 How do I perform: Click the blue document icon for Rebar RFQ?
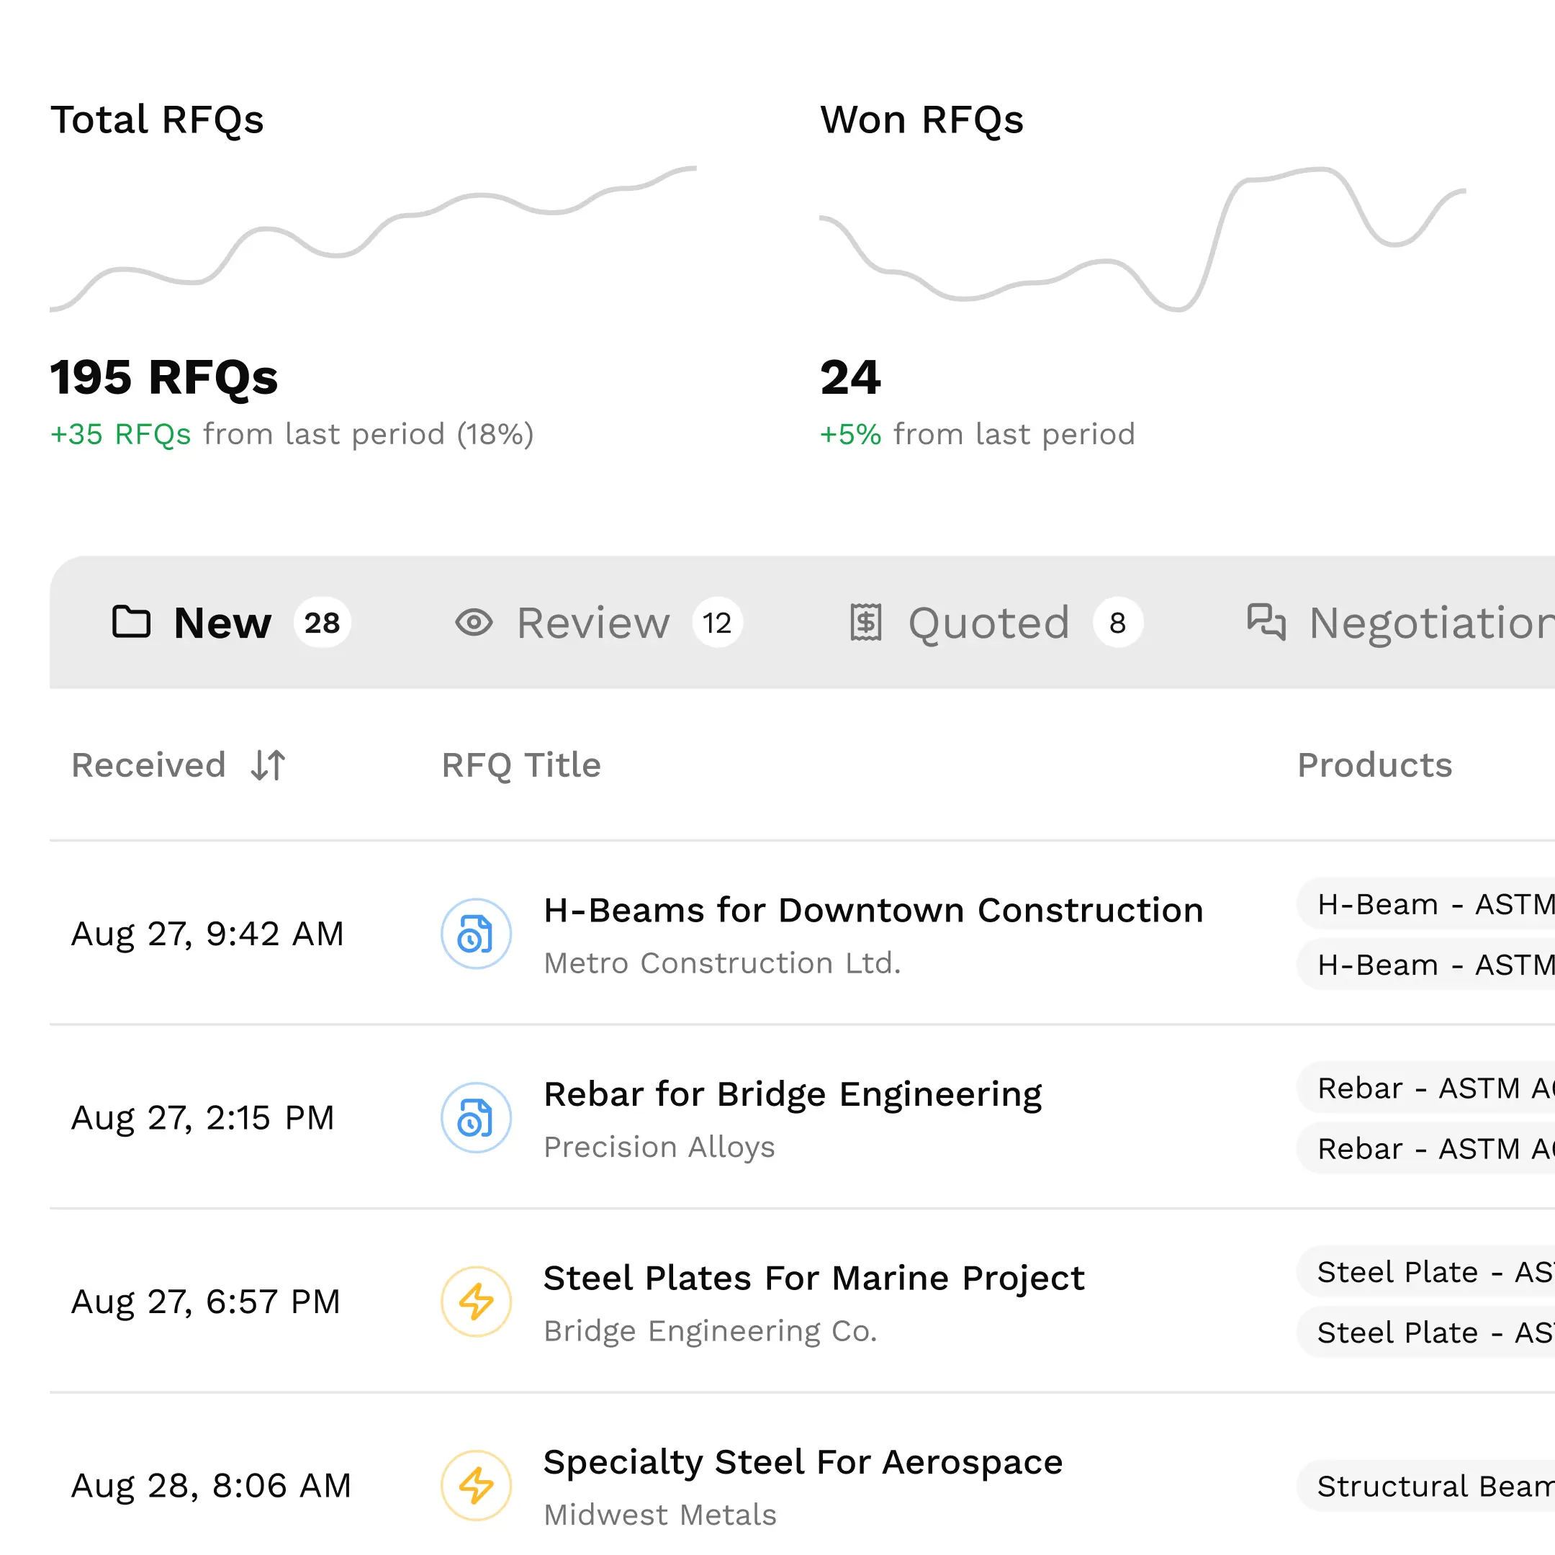pos(476,1117)
